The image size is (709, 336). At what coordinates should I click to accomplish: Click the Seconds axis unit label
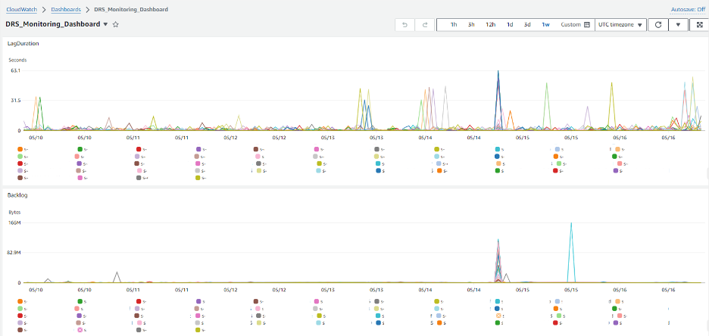(x=17, y=60)
